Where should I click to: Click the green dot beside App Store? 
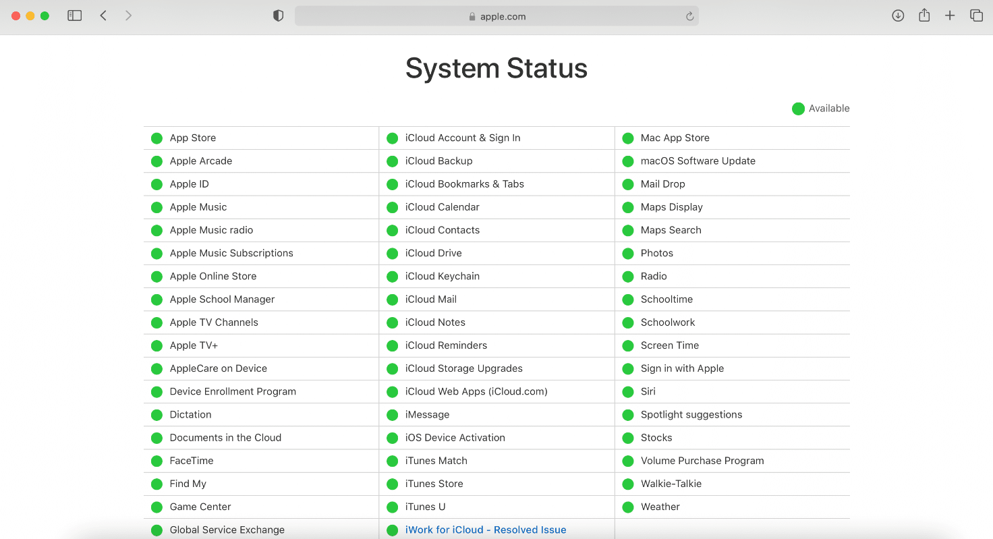pyautogui.click(x=157, y=138)
